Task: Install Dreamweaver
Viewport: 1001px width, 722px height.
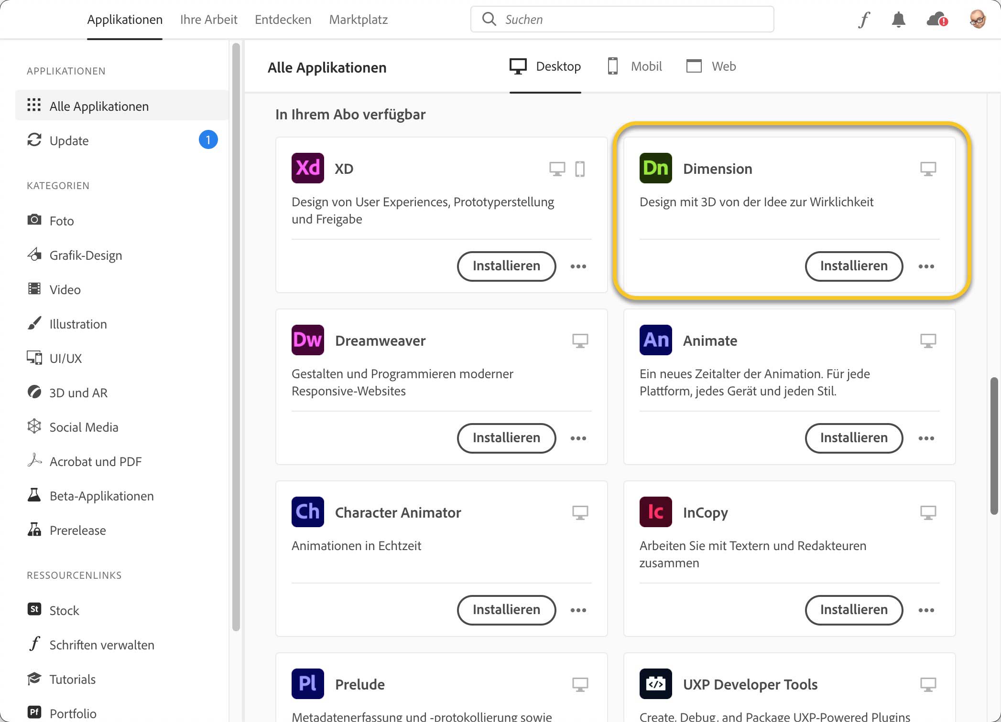Action: (x=506, y=438)
